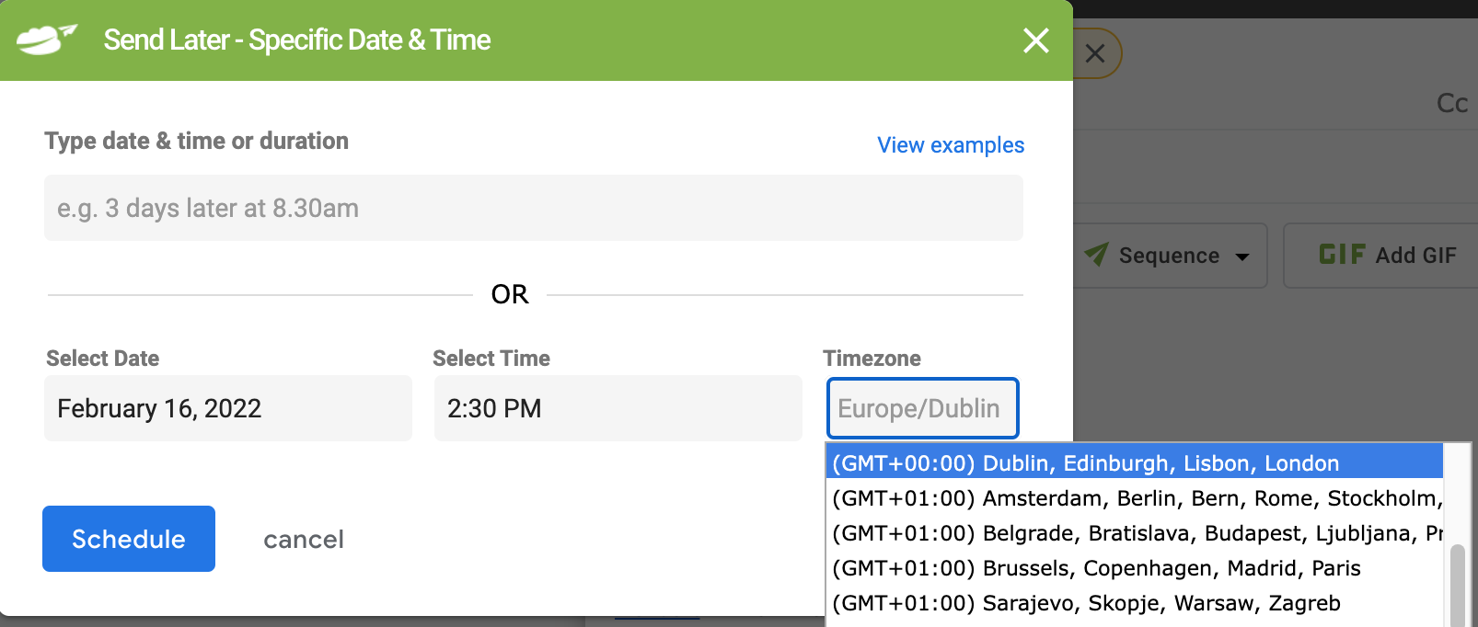
Task: Open the Select Time field showing 2:30 PM
Action: click(x=618, y=408)
